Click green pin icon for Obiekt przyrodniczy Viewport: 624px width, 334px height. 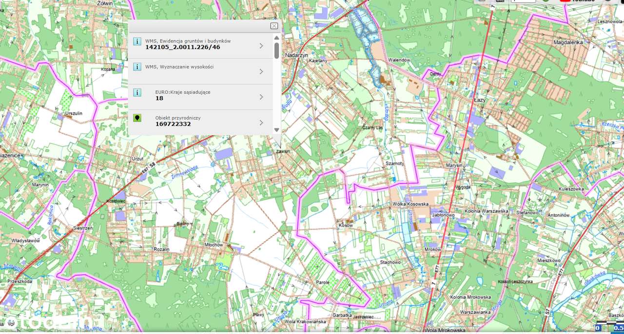(x=137, y=118)
